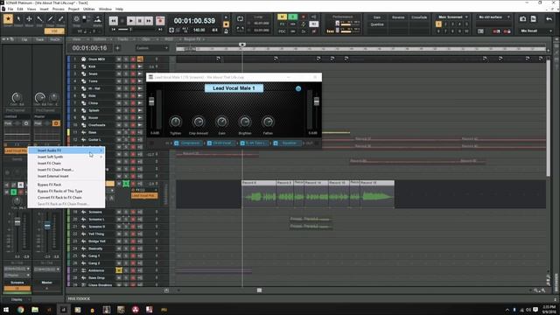Click the Marks mountain icon in toolbar

tap(97, 19)
